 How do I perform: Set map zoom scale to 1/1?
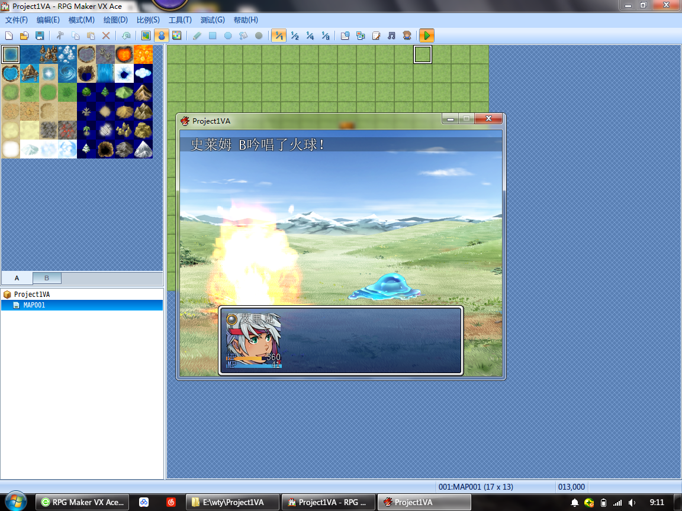click(x=279, y=35)
